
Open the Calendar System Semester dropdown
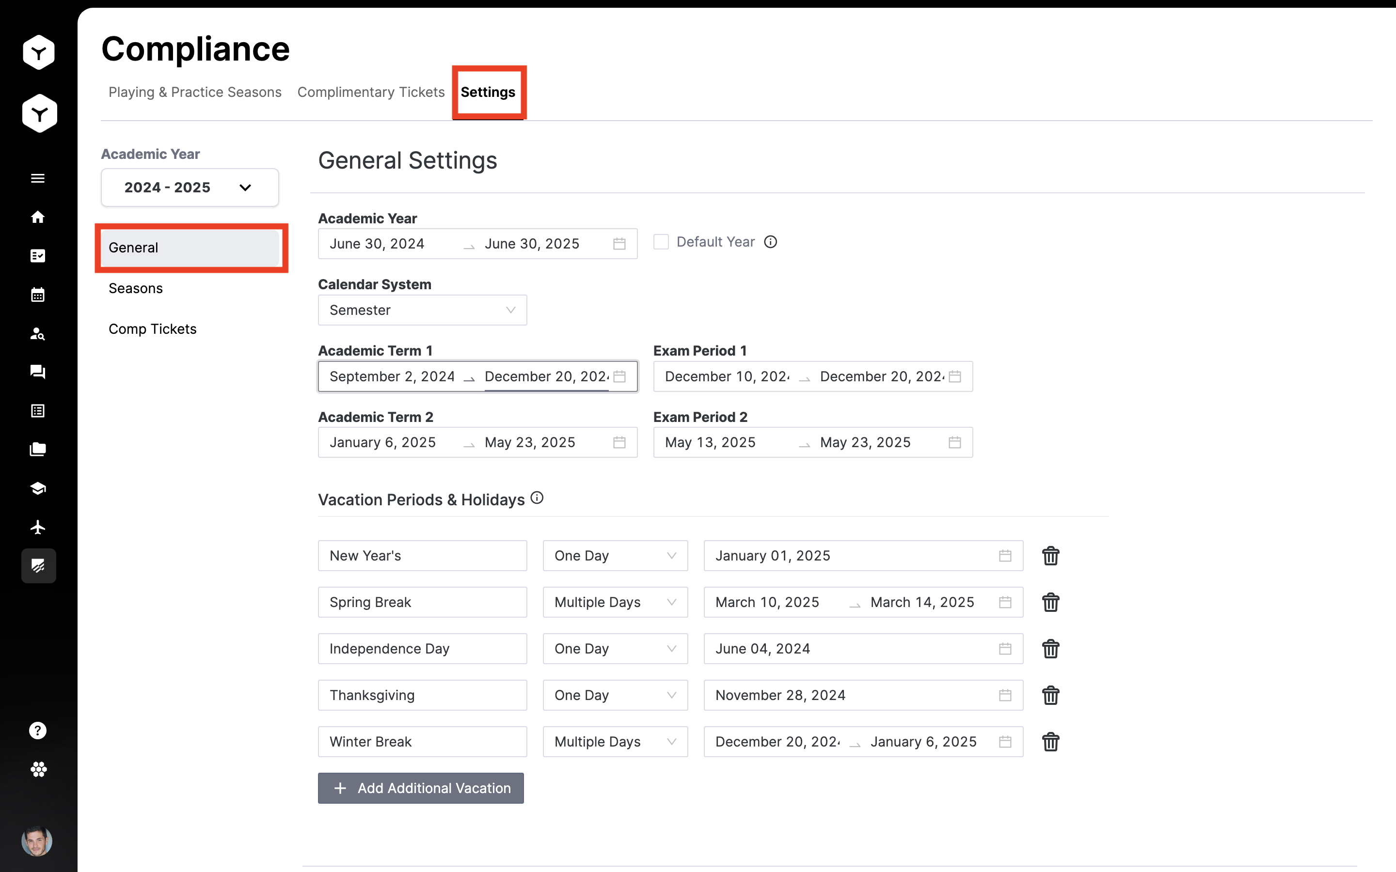pyautogui.click(x=422, y=310)
